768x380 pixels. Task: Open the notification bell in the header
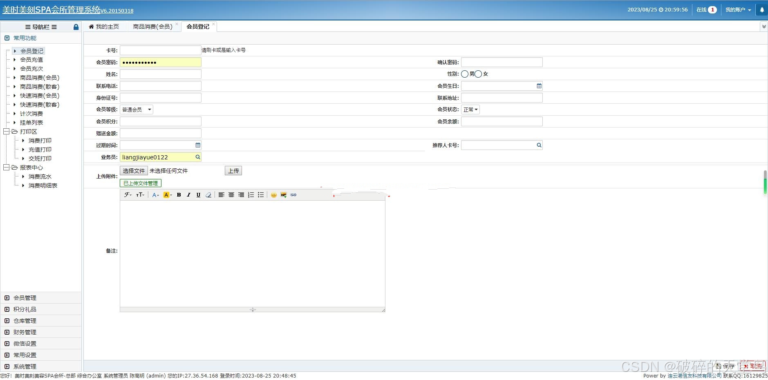[x=762, y=10]
